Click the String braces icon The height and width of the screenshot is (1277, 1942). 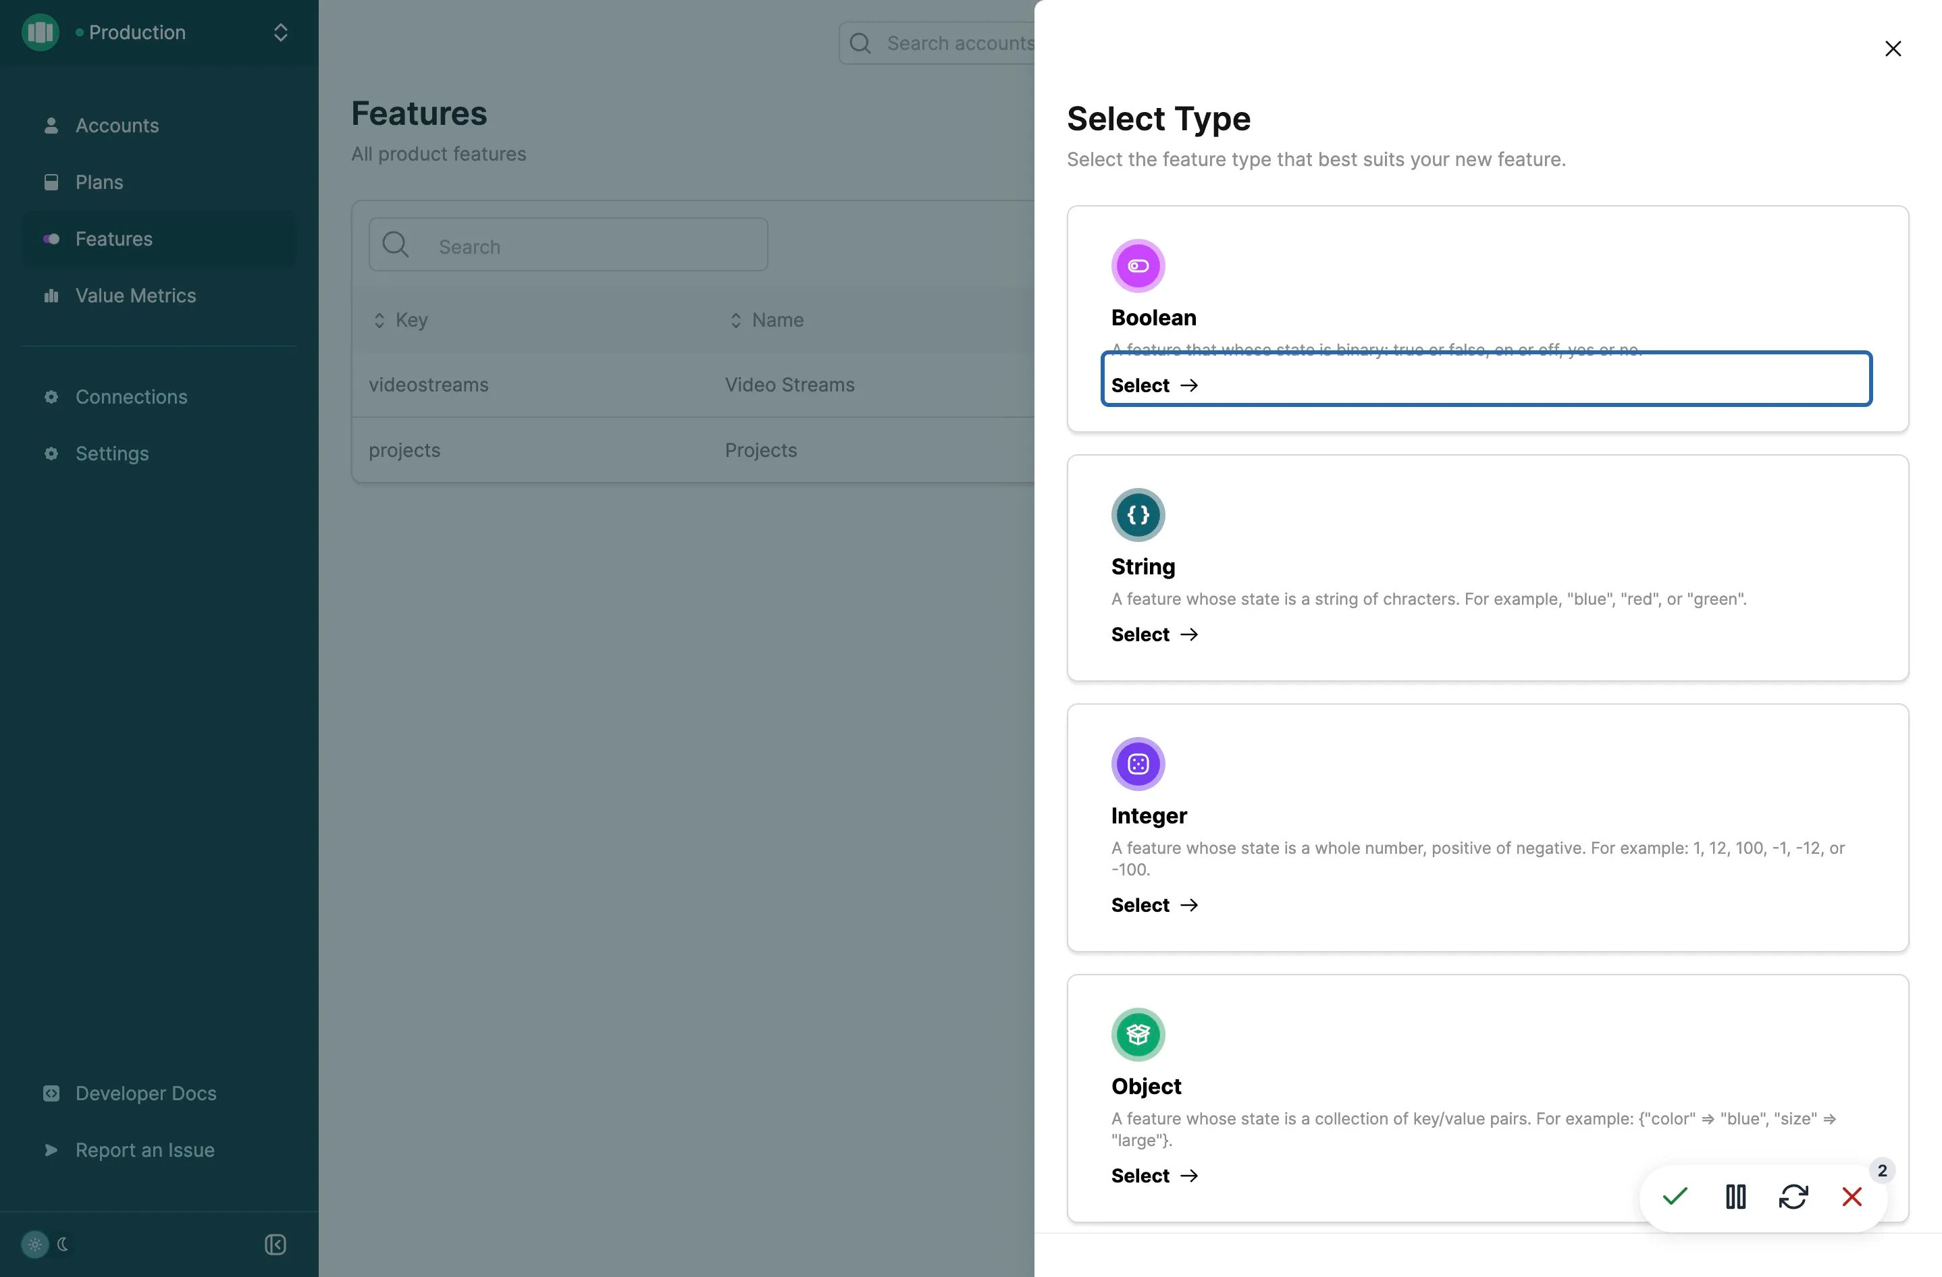click(x=1138, y=514)
